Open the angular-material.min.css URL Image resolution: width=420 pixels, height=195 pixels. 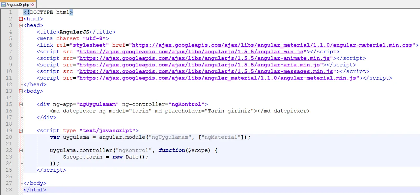pos(272,45)
